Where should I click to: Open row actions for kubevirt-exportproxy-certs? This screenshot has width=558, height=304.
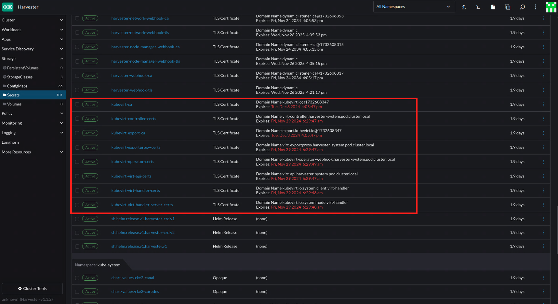pyautogui.click(x=543, y=147)
